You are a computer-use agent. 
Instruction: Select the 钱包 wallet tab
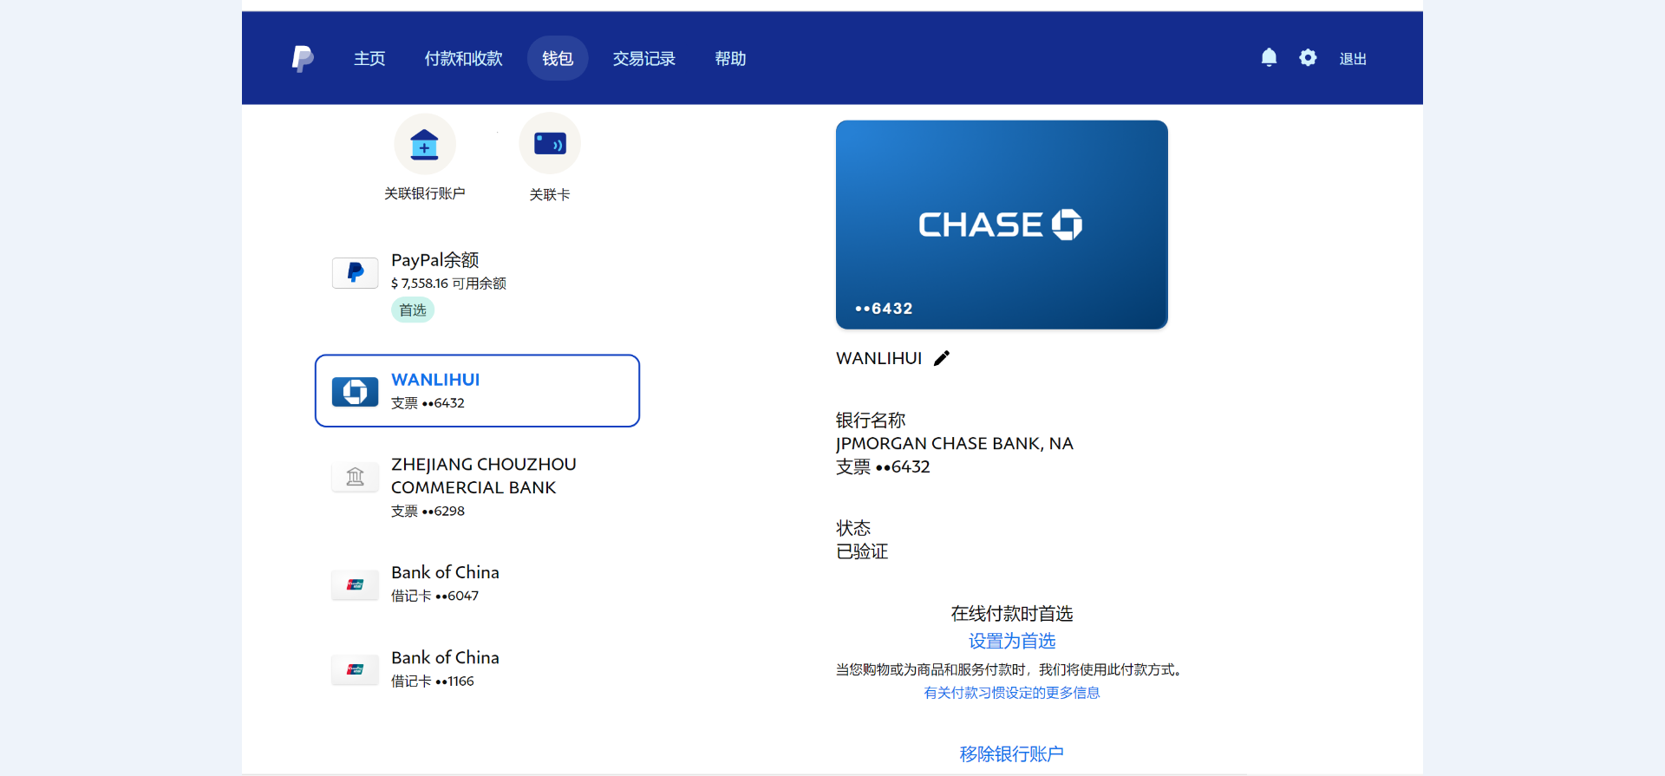pos(558,59)
